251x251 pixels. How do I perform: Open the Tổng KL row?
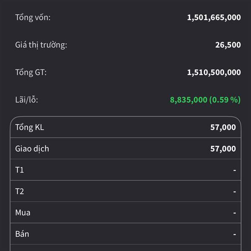(125, 127)
